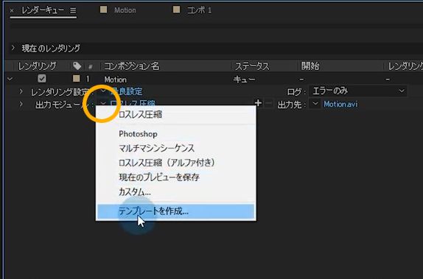This screenshot has height=279, width=423.
Task: Open the 出力先 dropdown arrow
Action: pyautogui.click(x=315, y=104)
